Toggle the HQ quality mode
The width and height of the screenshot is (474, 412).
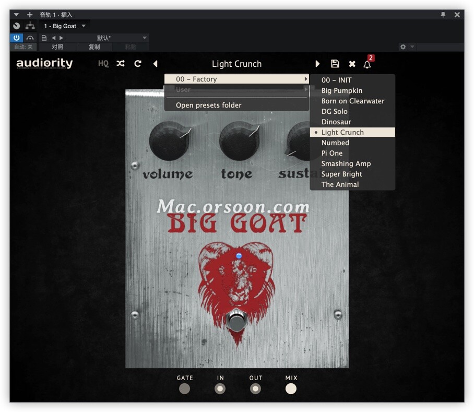(103, 64)
